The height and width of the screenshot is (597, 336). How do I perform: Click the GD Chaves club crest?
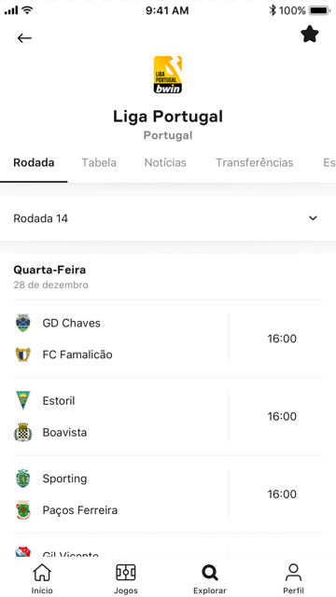coord(22,323)
